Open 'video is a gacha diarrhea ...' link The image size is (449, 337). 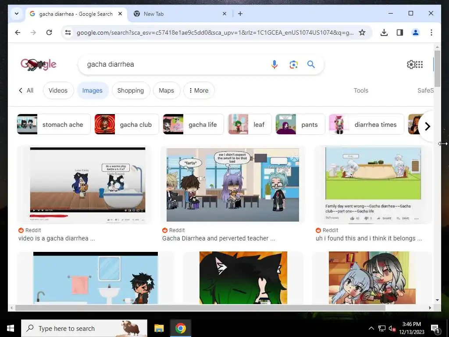click(x=57, y=238)
